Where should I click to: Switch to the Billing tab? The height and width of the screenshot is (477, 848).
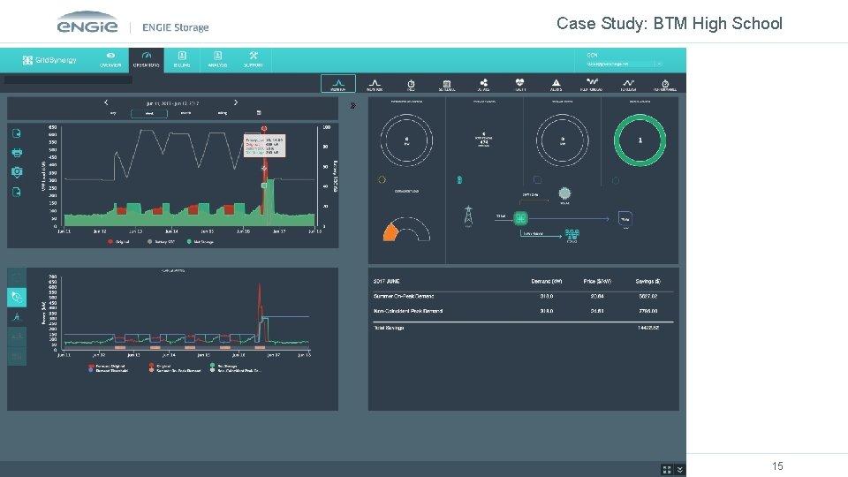182,59
